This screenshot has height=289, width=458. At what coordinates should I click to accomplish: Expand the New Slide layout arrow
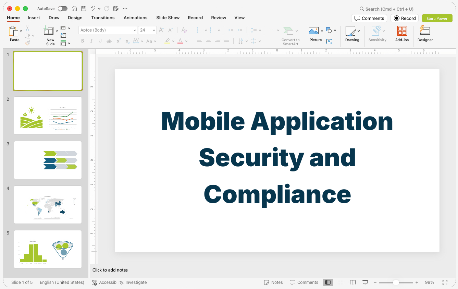tap(57, 31)
